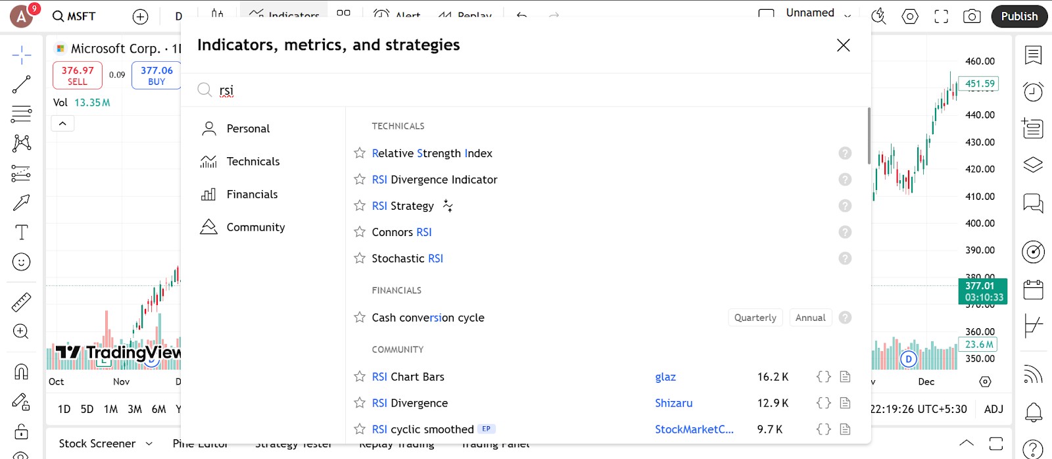Star the RSI Chart Bars script

tap(360, 377)
